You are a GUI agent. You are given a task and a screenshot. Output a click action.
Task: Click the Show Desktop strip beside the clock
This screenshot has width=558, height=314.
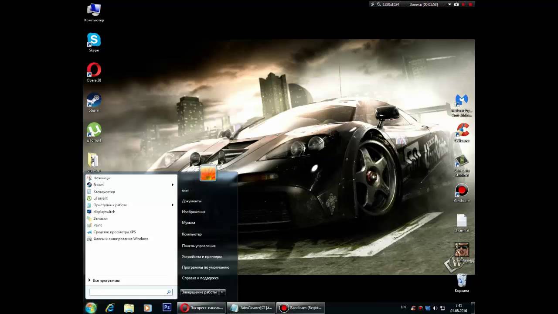point(473,308)
